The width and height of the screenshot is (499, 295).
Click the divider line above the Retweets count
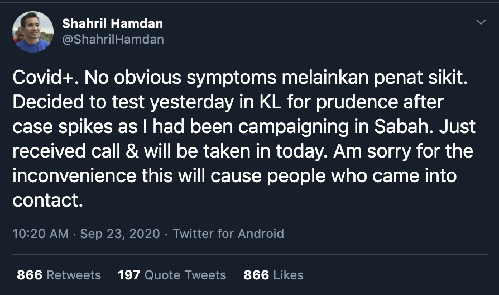coord(249,254)
